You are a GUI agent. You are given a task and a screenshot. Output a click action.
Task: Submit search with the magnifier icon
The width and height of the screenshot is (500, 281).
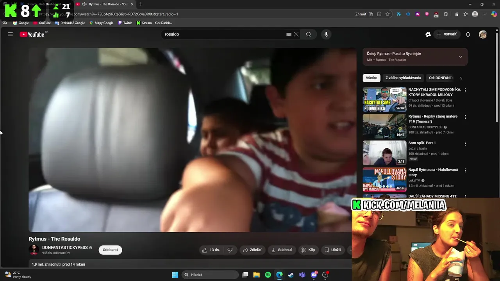tap(309, 34)
